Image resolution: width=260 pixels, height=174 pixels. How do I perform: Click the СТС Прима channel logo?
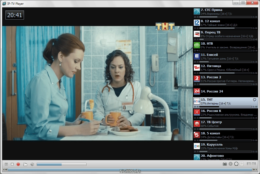tap(197, 12)
